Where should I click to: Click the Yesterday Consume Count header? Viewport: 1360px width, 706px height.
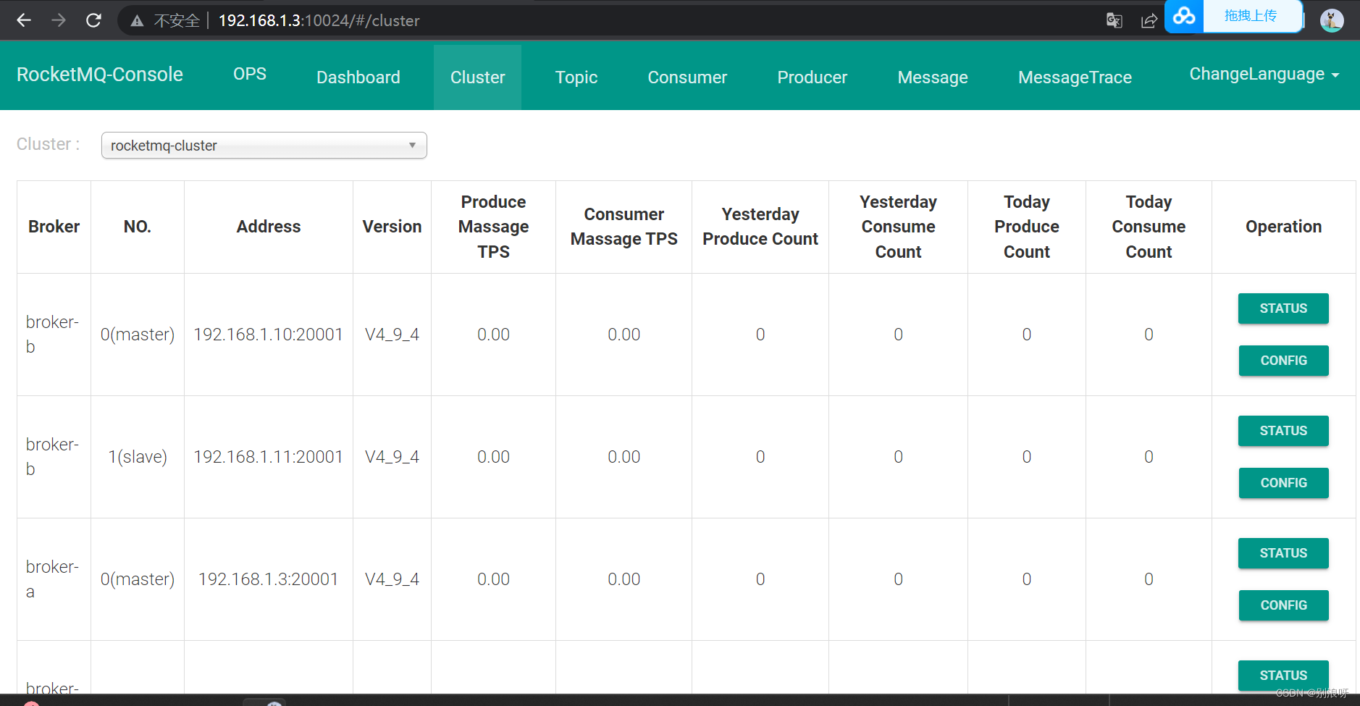898,227
